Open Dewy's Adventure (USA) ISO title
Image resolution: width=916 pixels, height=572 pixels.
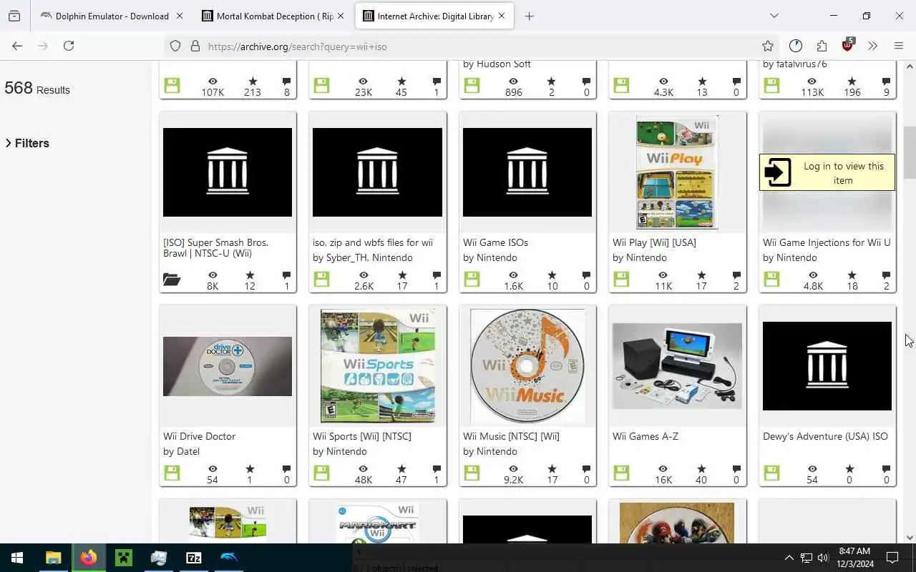tap(825, 436)
